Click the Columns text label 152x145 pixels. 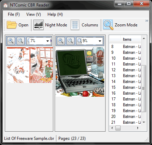point(90,25)
